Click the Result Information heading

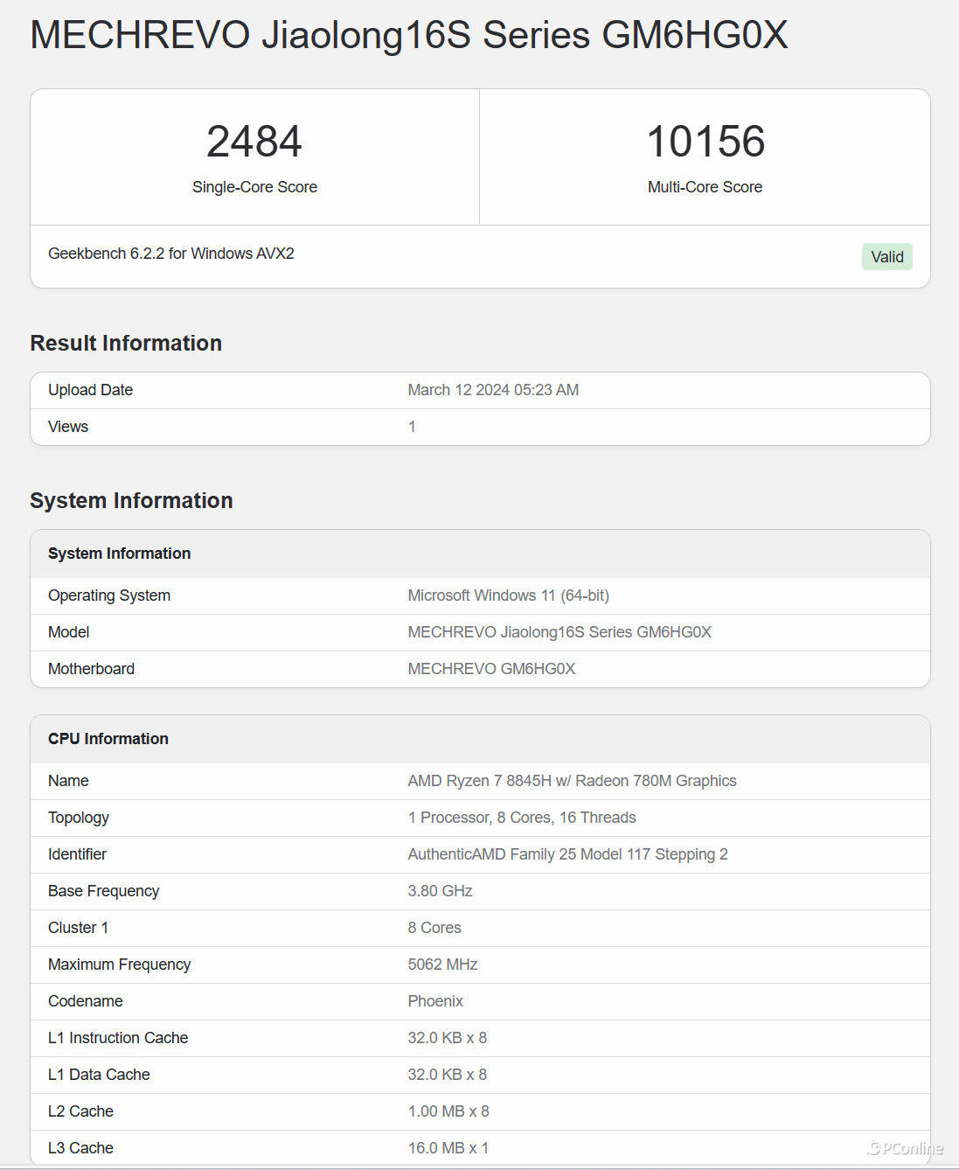point(126,343)
